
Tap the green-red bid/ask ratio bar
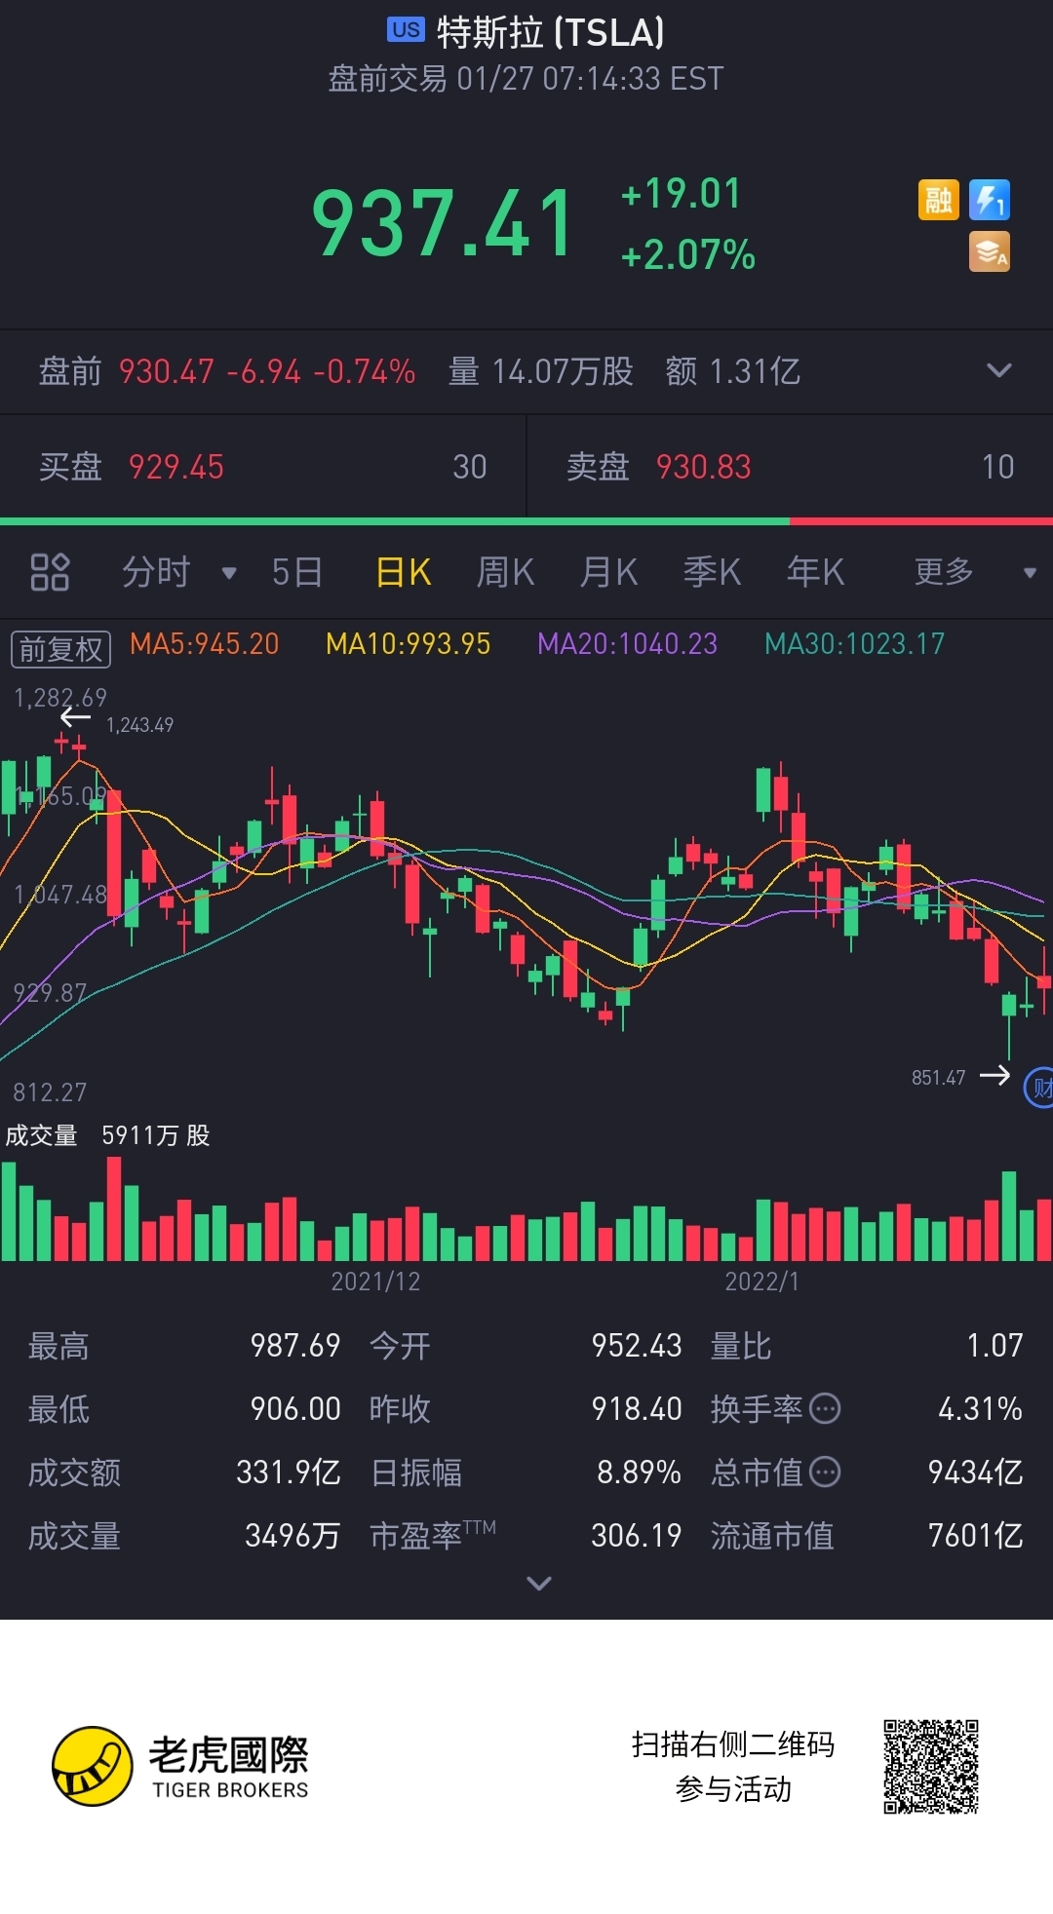pos(526,521)
